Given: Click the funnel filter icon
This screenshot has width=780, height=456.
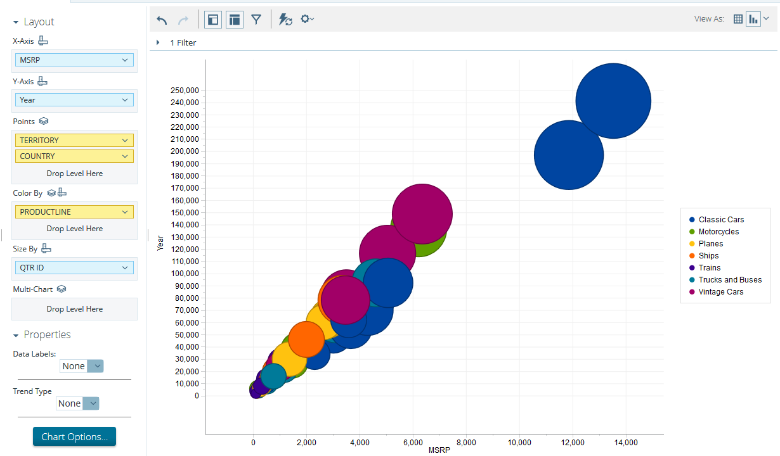Looking at the screenshot, I should pos(256,20).
